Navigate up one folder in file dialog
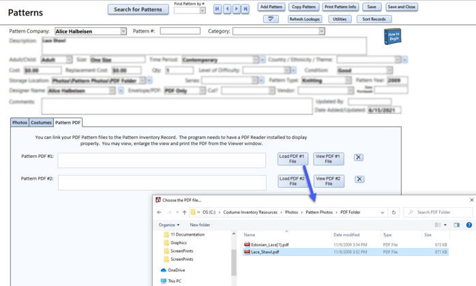Image resolution: width=476 pixels, height=286 pixels. pyautogui.click(x=185, y=212)
